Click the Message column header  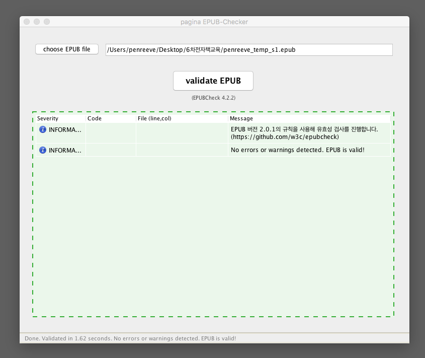309,118
